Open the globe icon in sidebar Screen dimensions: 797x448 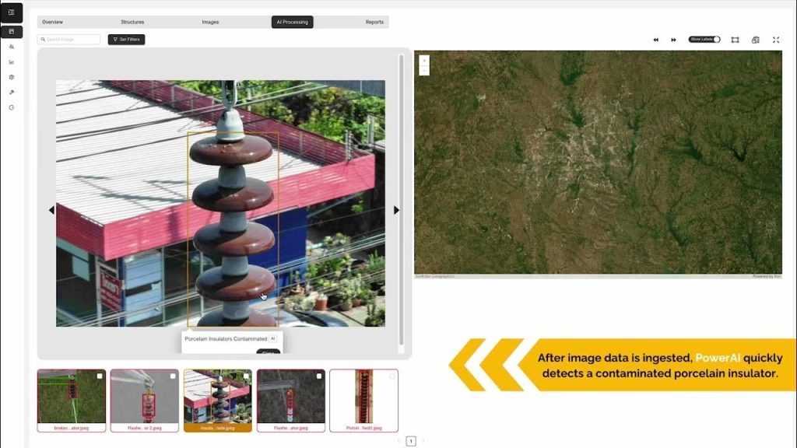tap(11, 77)
